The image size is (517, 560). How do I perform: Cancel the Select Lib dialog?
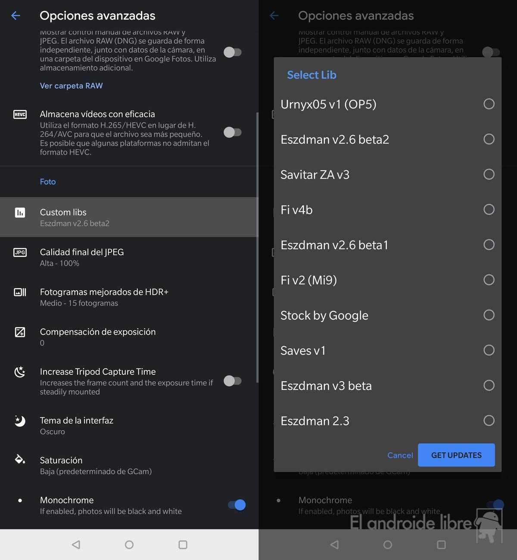click(x=400, y=455)
